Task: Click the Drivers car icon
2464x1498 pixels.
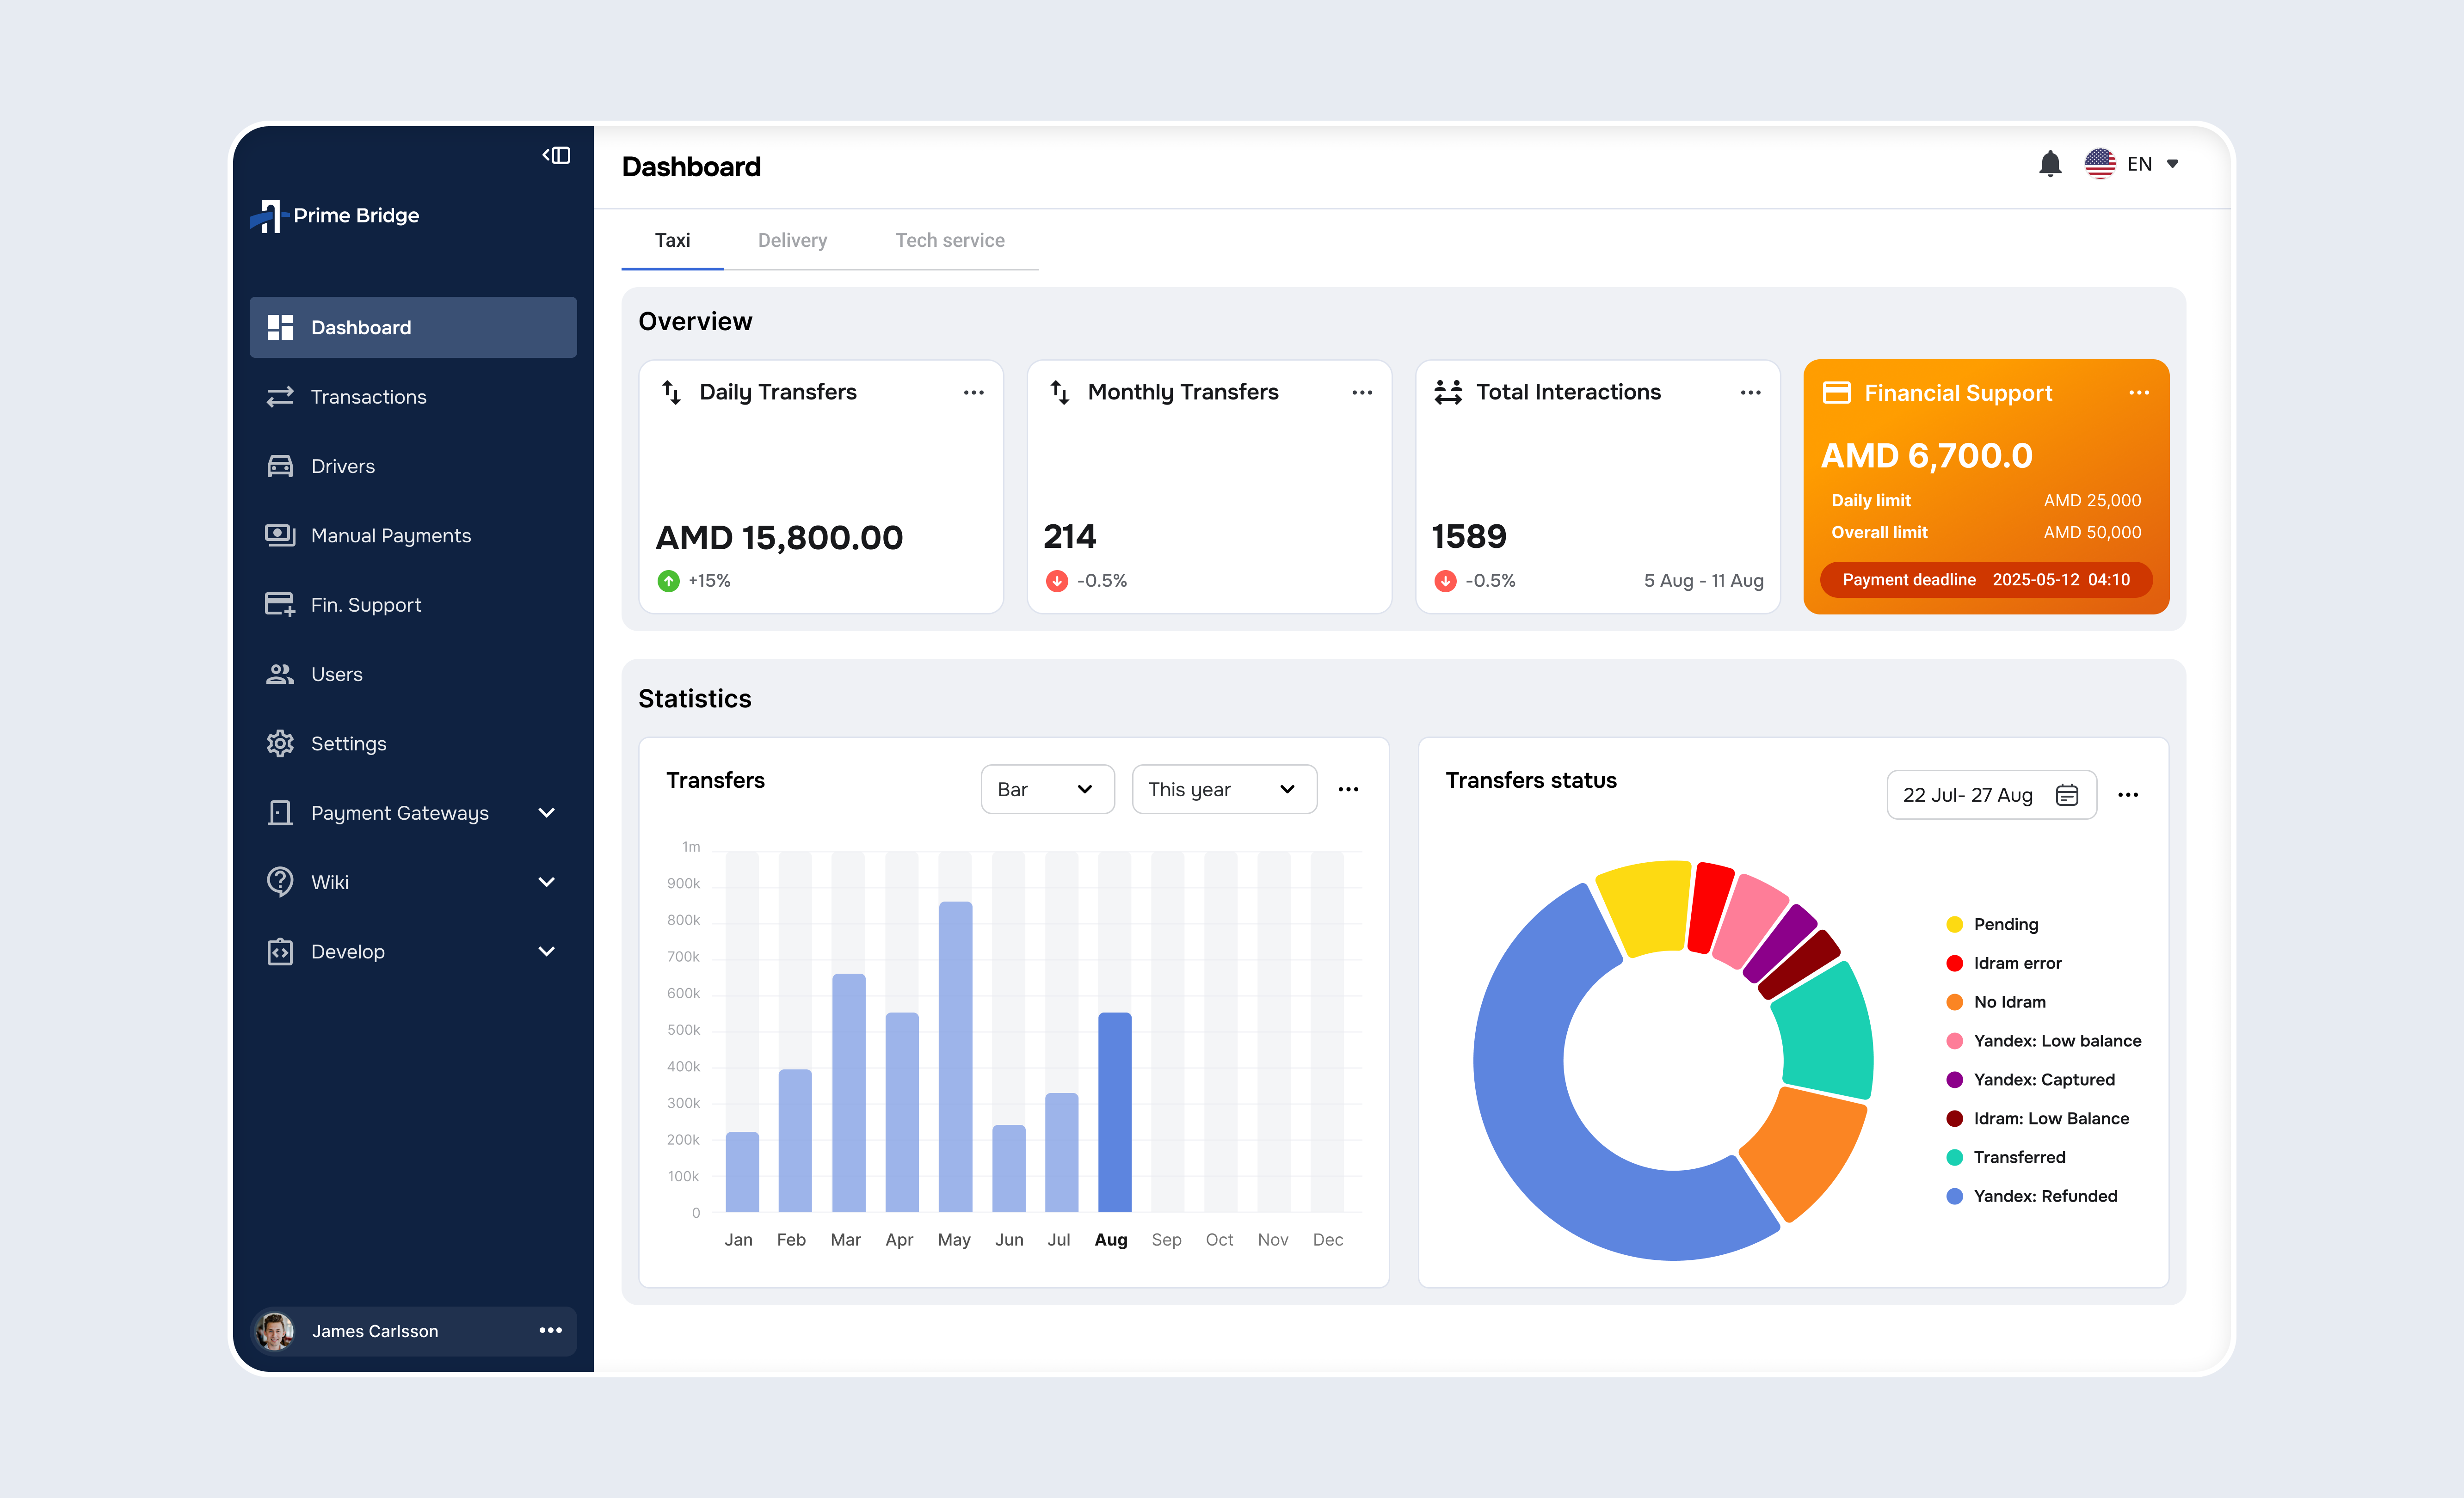Action: pos(280,466)
